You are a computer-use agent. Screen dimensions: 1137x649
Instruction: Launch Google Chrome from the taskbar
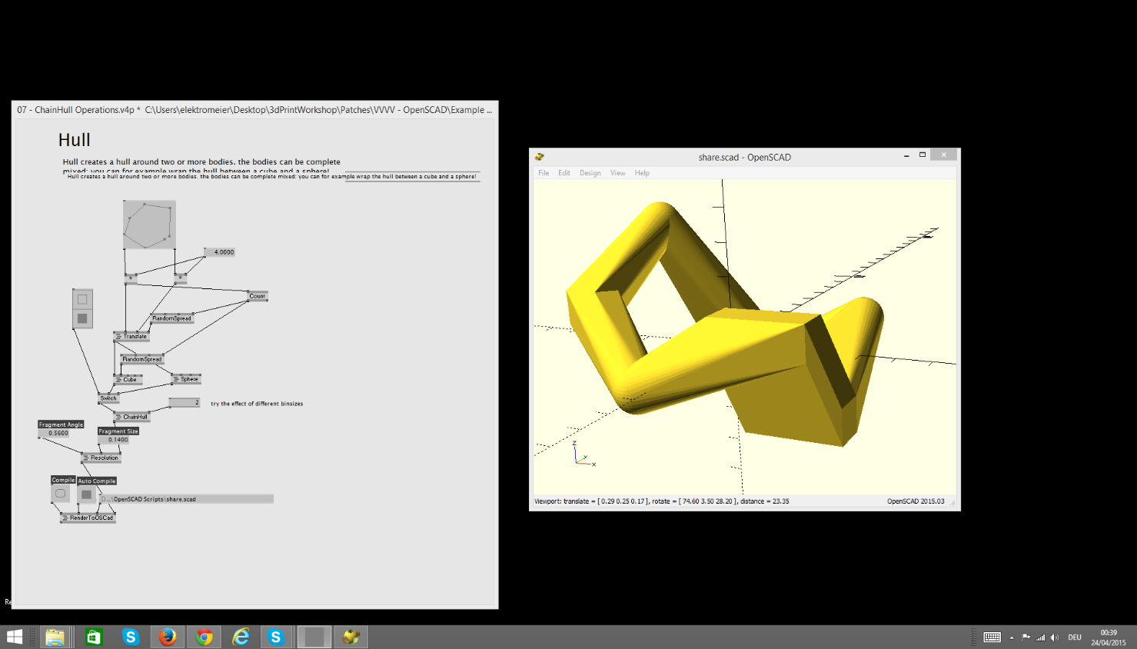point(204,637)
